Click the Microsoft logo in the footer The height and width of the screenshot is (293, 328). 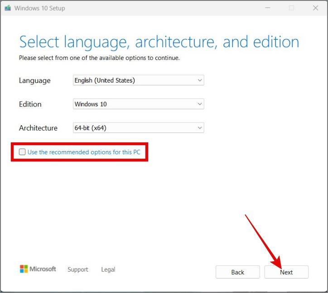tap(38, 269)
